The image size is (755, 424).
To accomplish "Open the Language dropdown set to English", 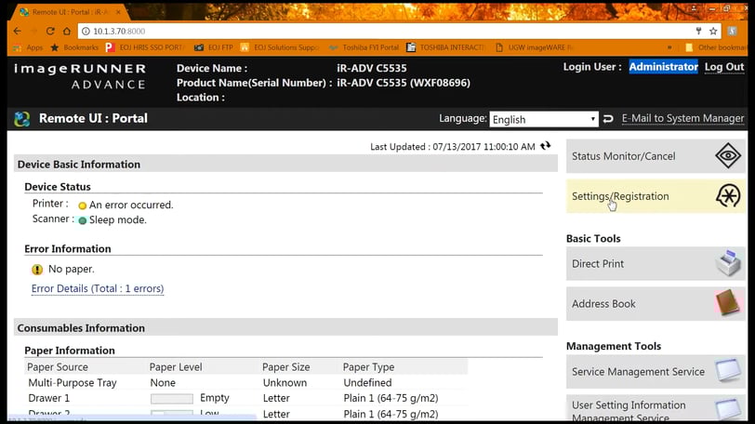I will click(x=544, y=119).
